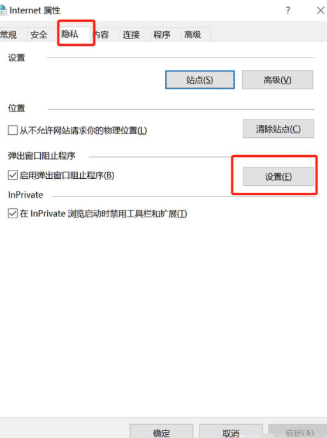Close the Internet 属性 dialog
Image resolution: width=327 pixels, height=438 pixels.
[321, 11]
